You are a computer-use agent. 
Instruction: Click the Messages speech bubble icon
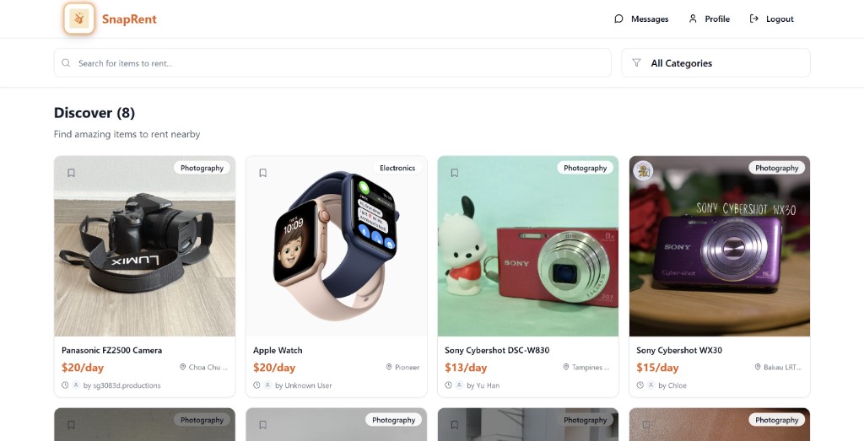click(618, 19)
